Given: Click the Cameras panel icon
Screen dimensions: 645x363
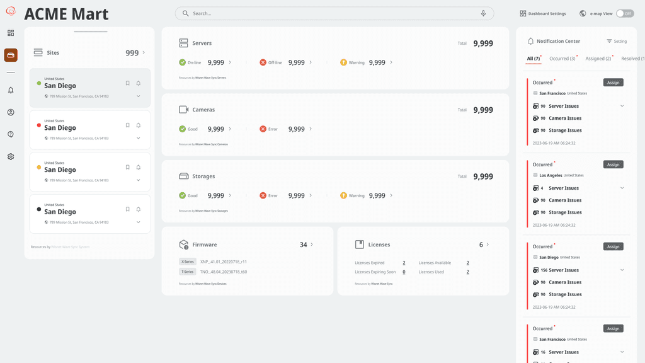Looking at the screenshot, I should point(183,110).
